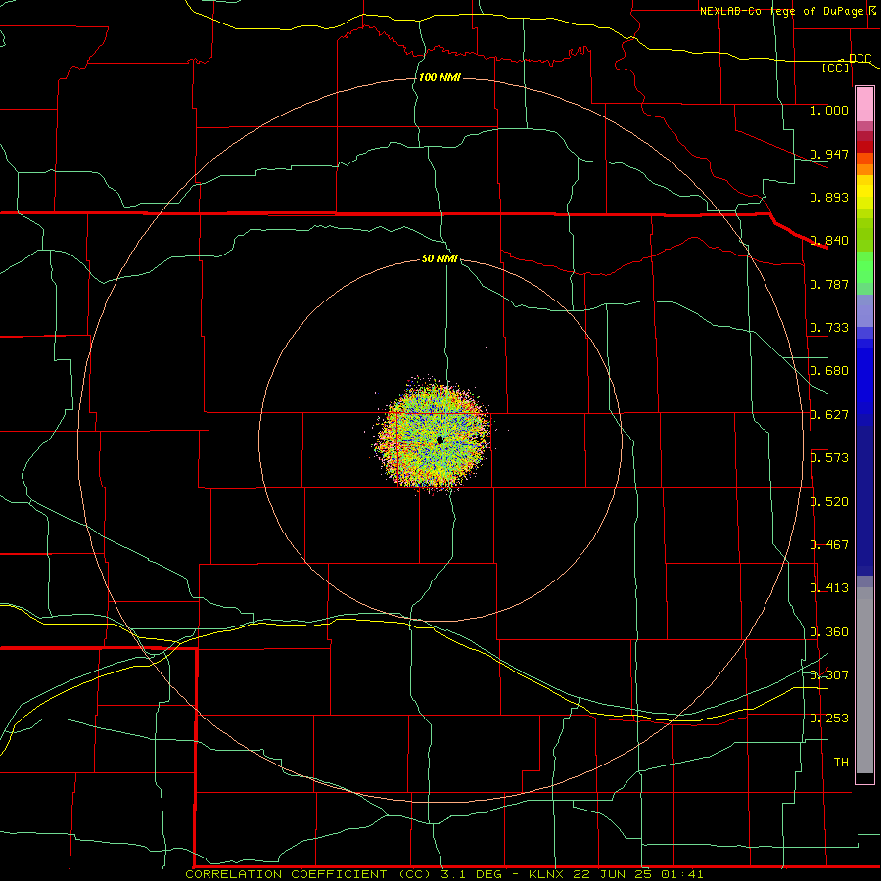Viewport: 881px width, 881px height.
Task: Select the 0.253 scale value
Action: click(829, 719)
